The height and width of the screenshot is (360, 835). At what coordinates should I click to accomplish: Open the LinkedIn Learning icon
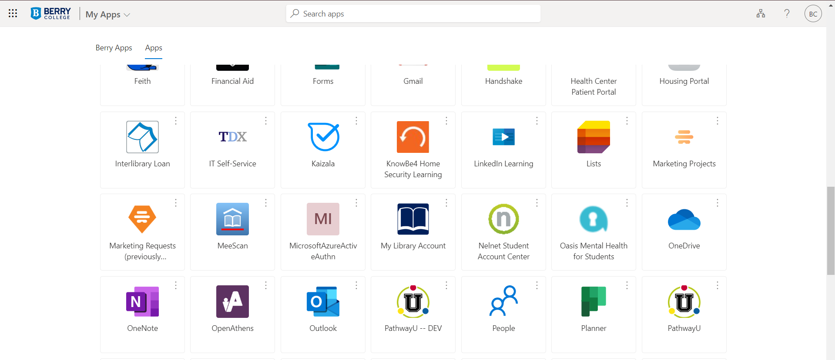pos(503,137)
